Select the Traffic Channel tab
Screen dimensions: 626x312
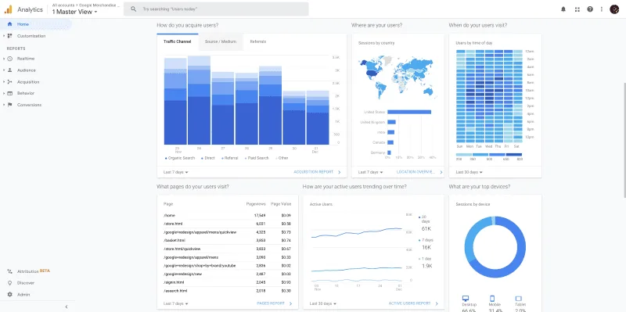(178, 42)
